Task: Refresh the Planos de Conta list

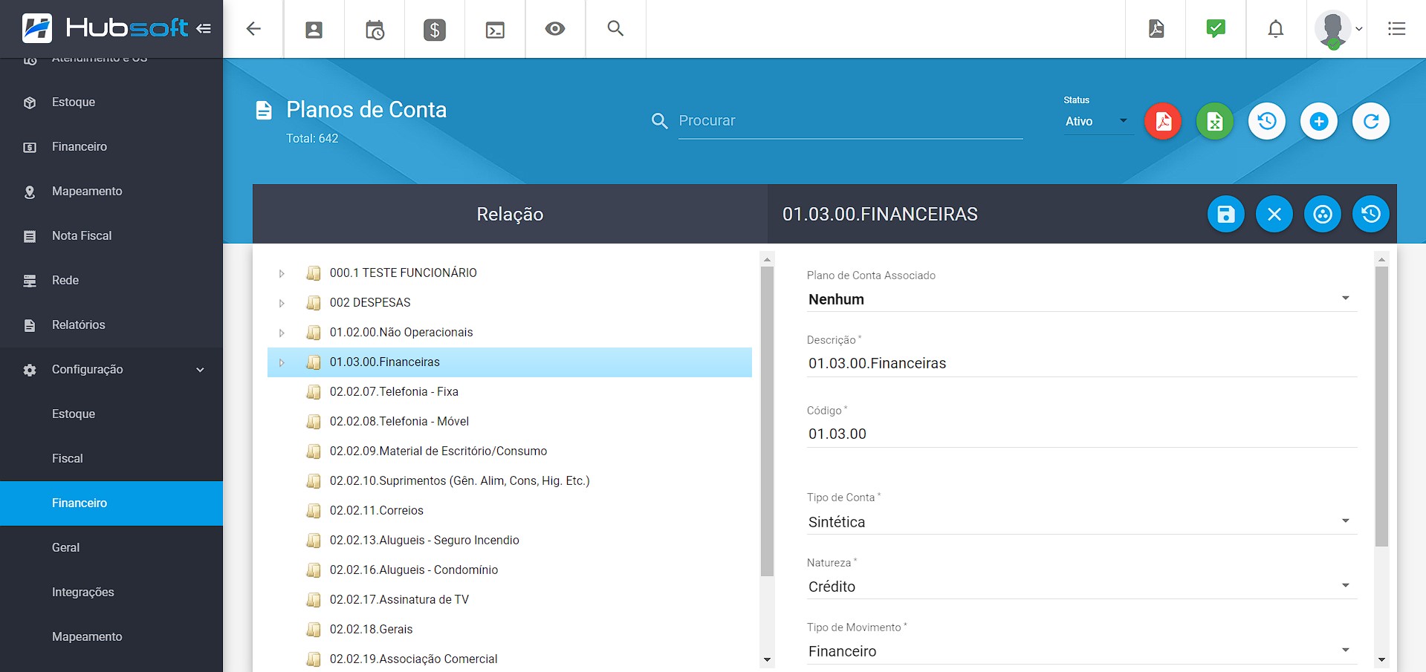Action: 1371,121
